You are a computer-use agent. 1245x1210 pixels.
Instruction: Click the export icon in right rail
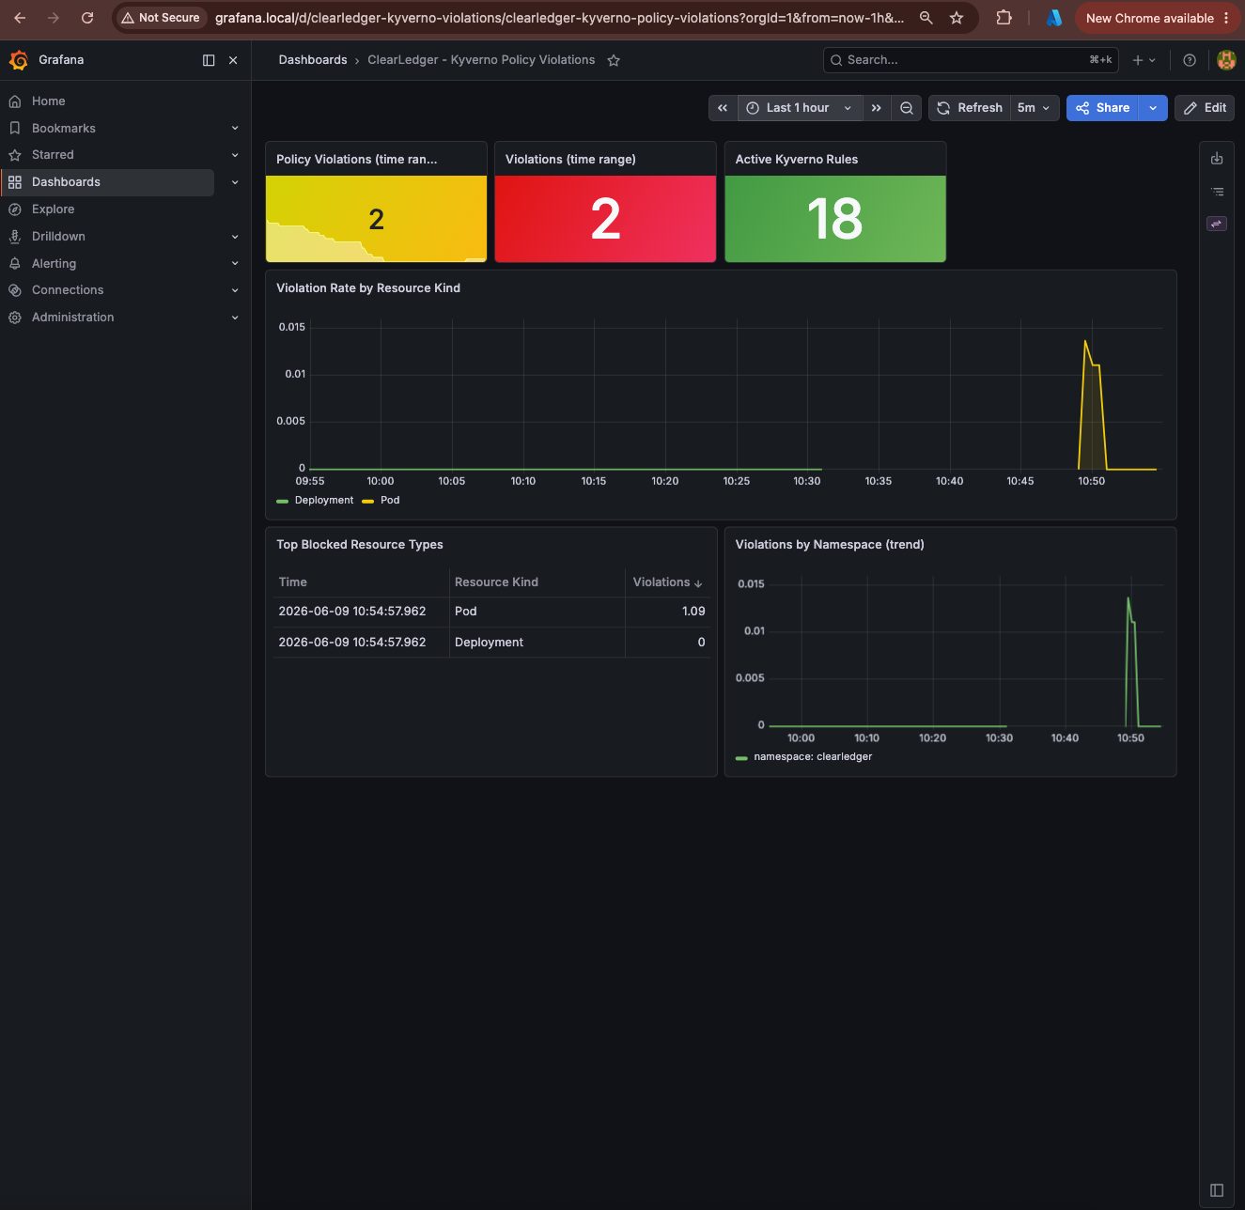pyautogui.click(x=1217, y=159)
